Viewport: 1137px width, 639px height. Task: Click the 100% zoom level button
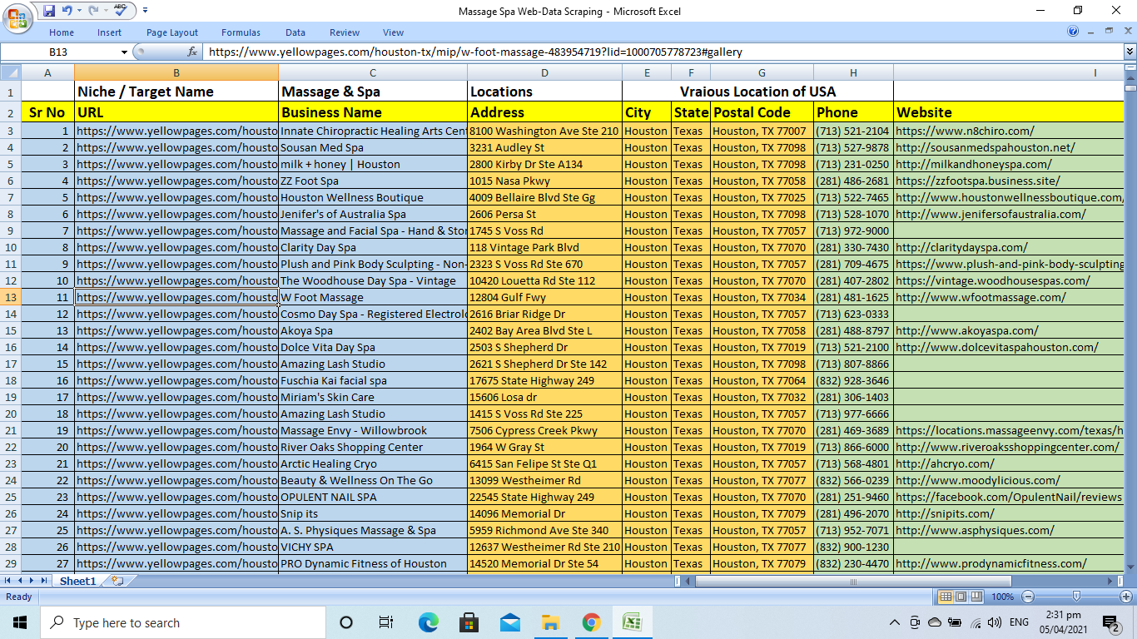[1002, 597]
